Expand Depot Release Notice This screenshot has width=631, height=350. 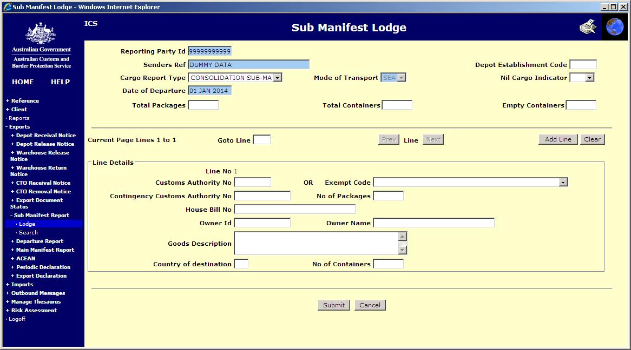pyautogui.click(x=42, y=144)
